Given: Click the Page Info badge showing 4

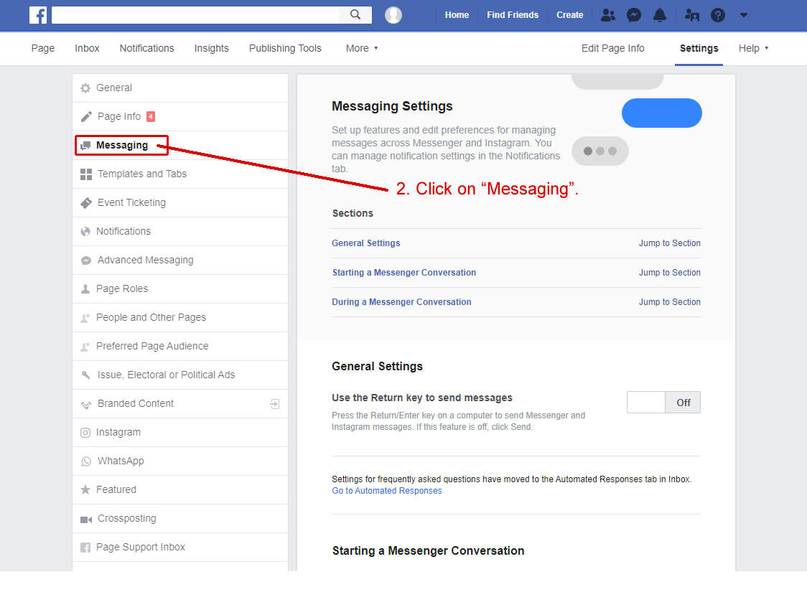Looking at the screenshot, I should click(151, 117).
